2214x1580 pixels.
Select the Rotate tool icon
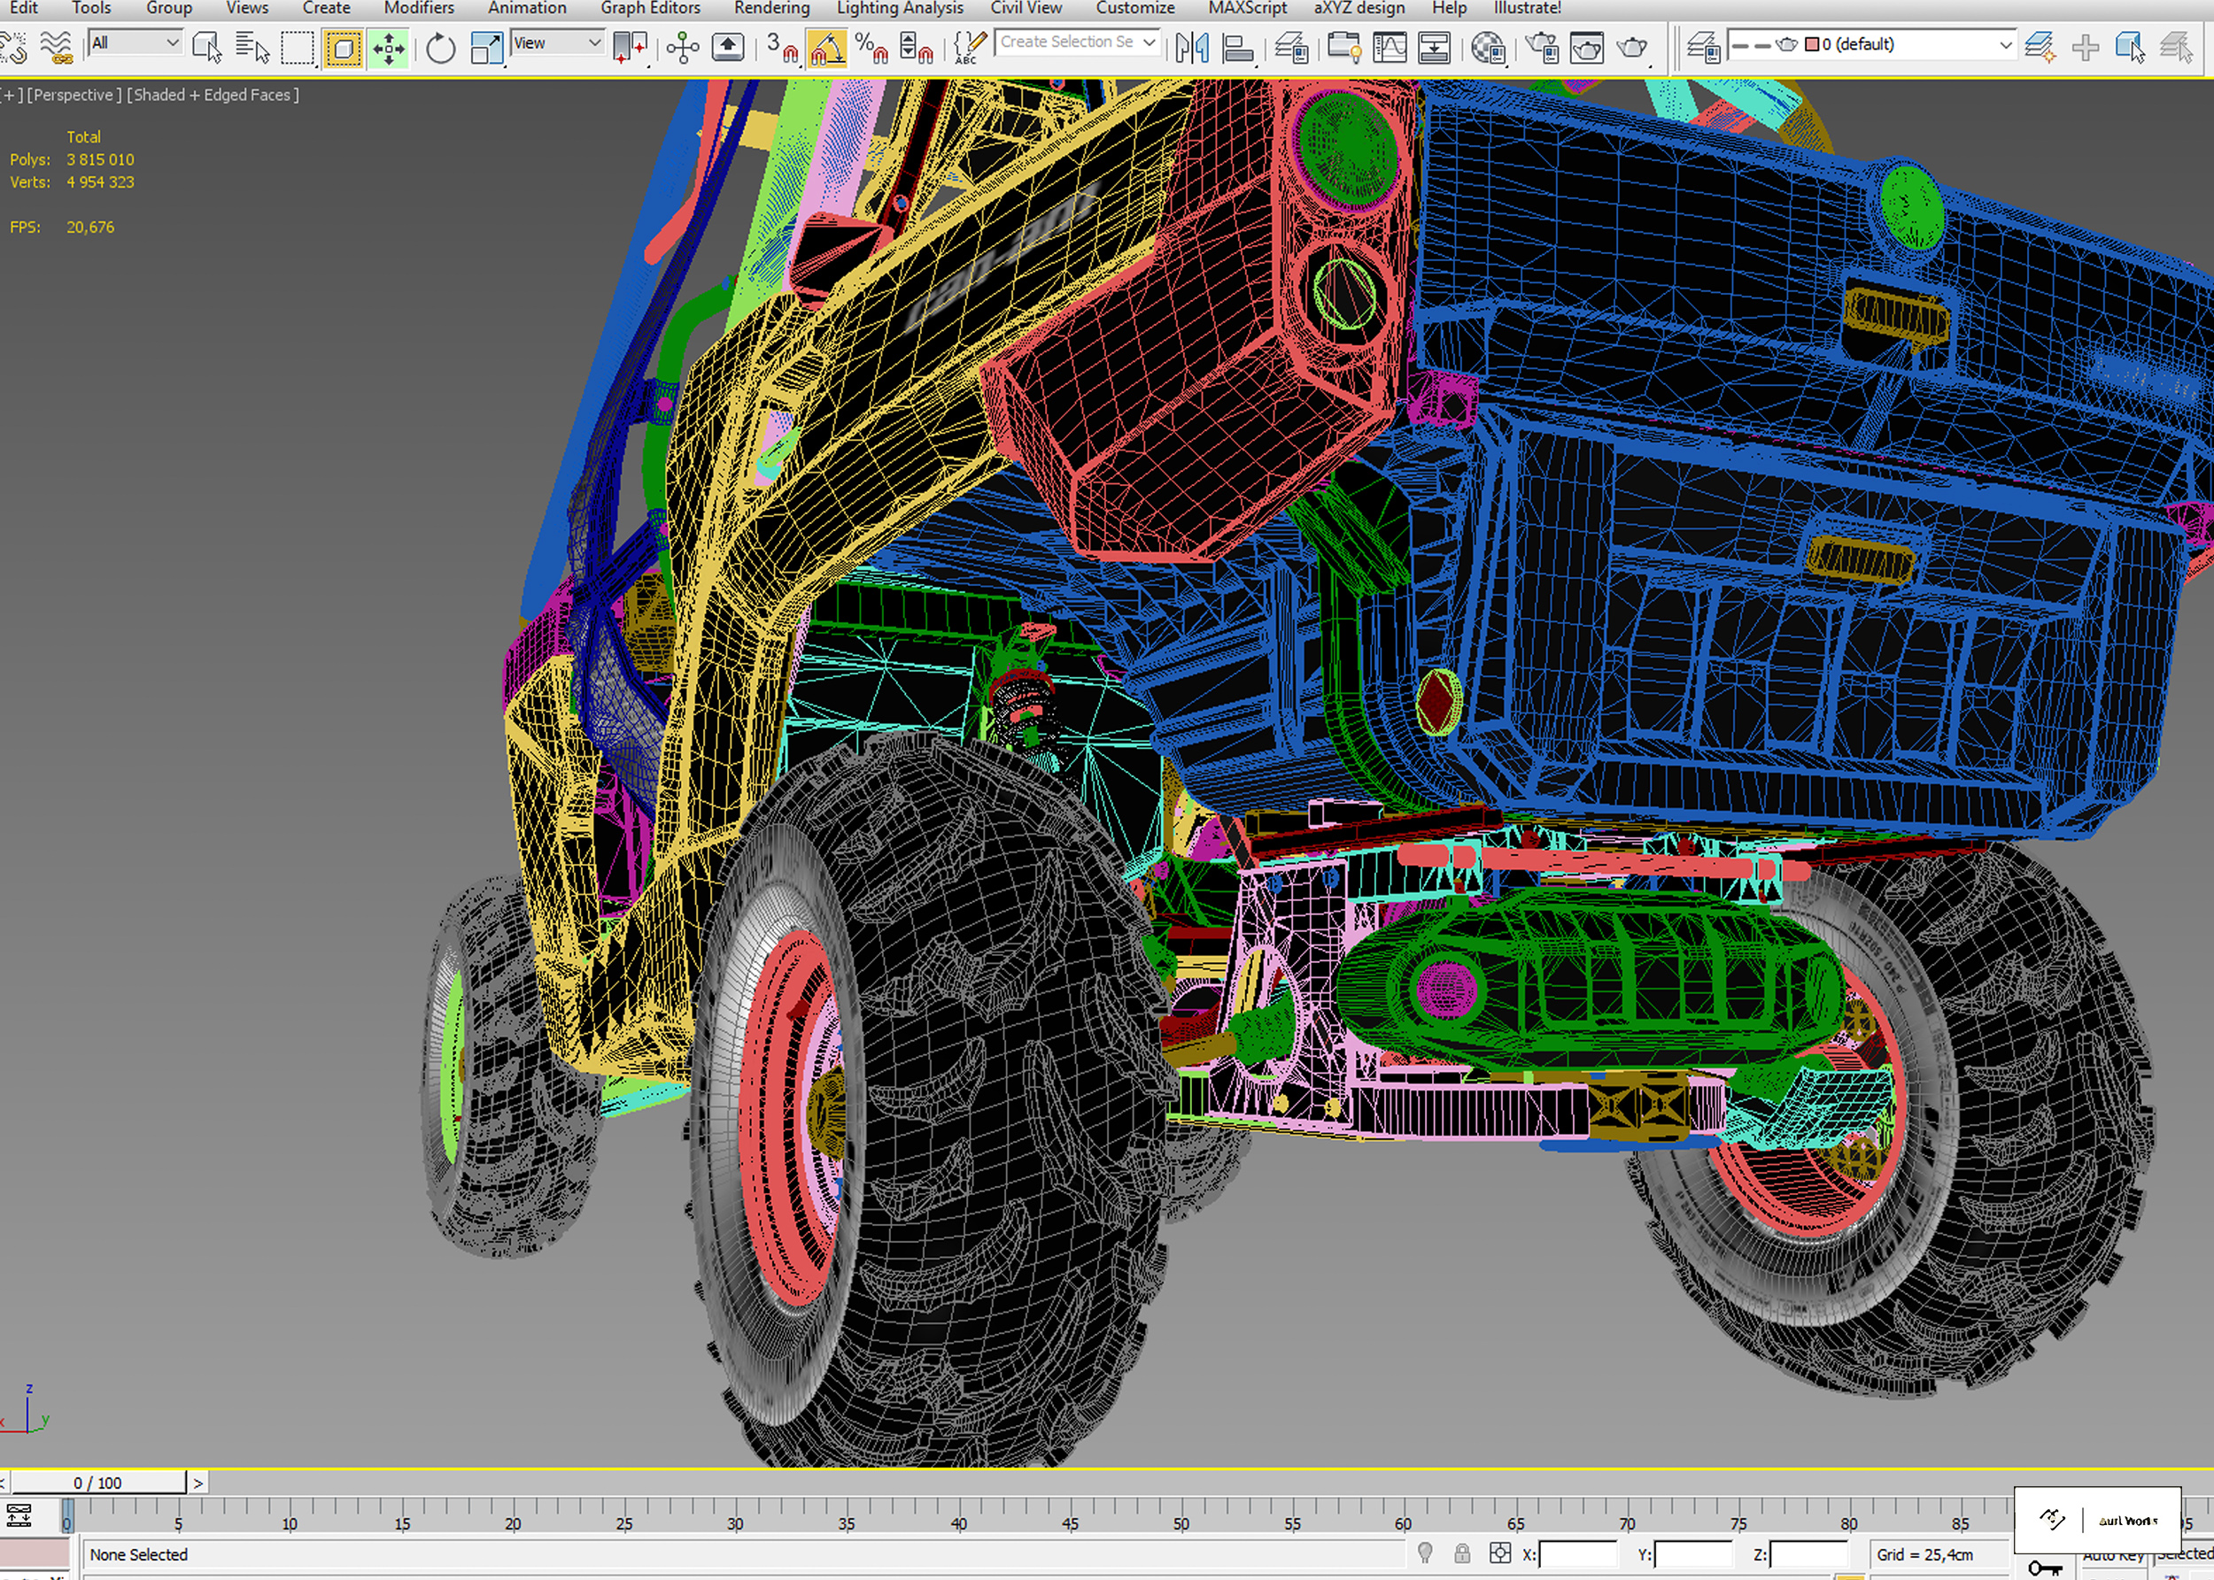(x=440, y=47)
